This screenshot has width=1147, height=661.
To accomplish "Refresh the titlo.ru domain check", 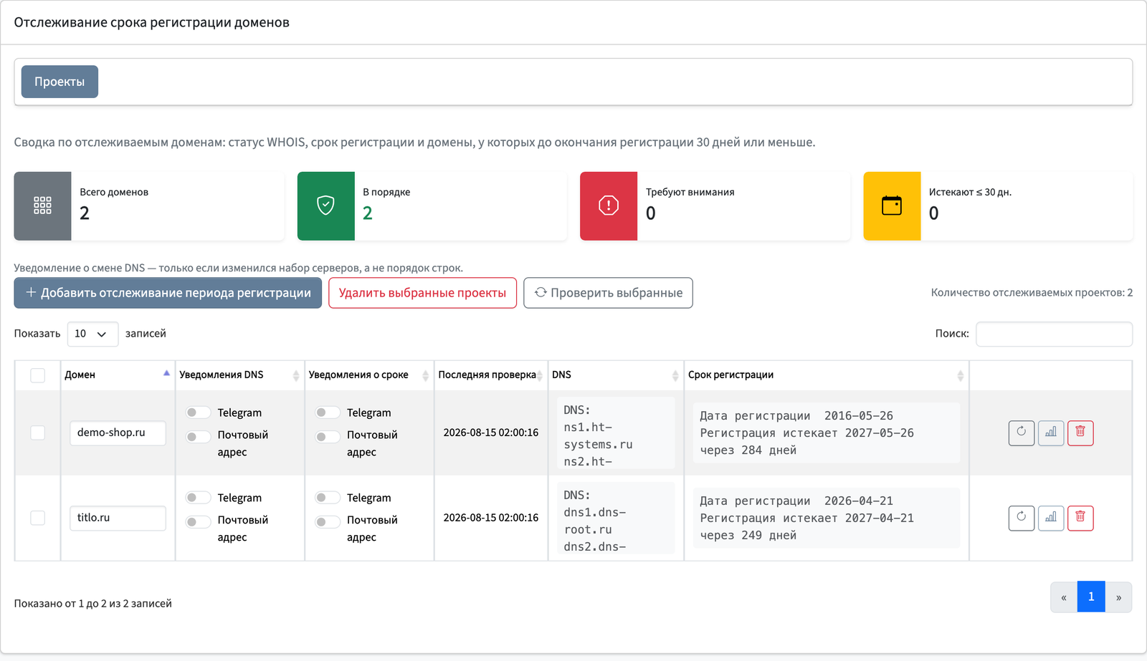I will coord(1021,518).
